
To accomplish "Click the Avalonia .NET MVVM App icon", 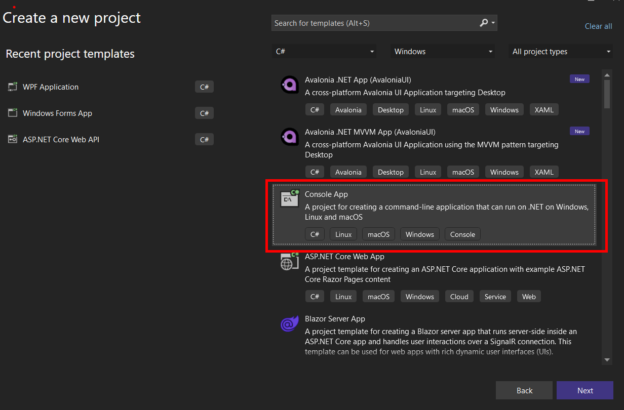I will click(290, 136).
